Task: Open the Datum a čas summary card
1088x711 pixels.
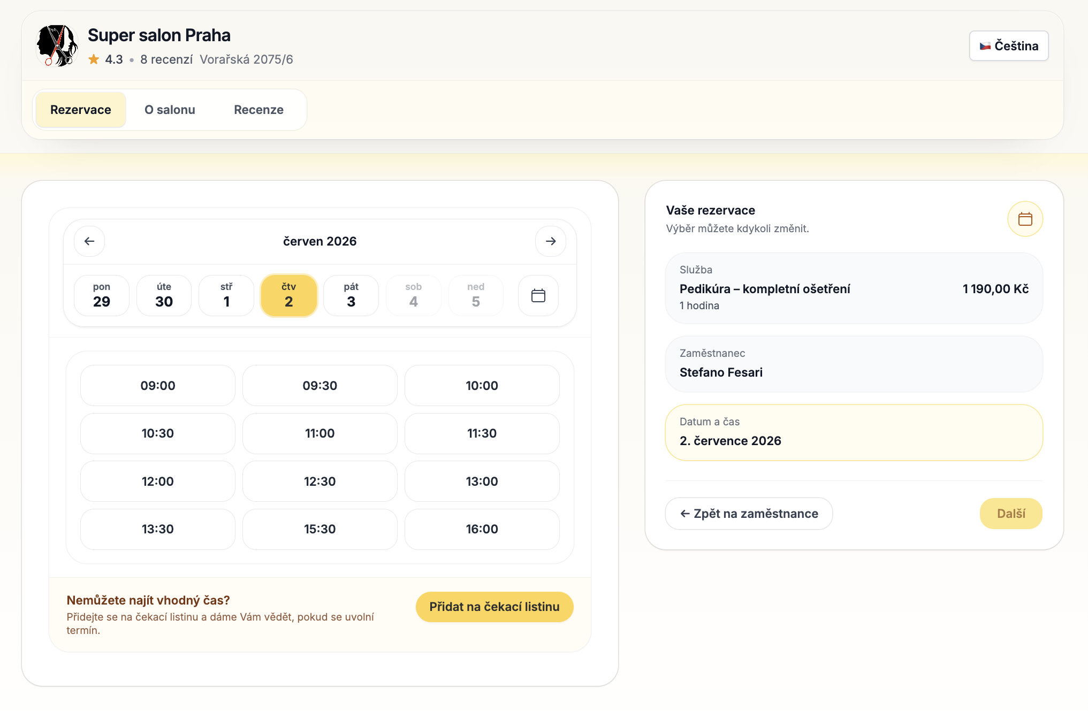Action: [854, 432]
